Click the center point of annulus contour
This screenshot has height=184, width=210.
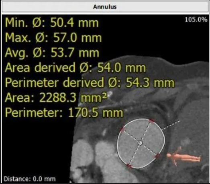tap(140, 143)
